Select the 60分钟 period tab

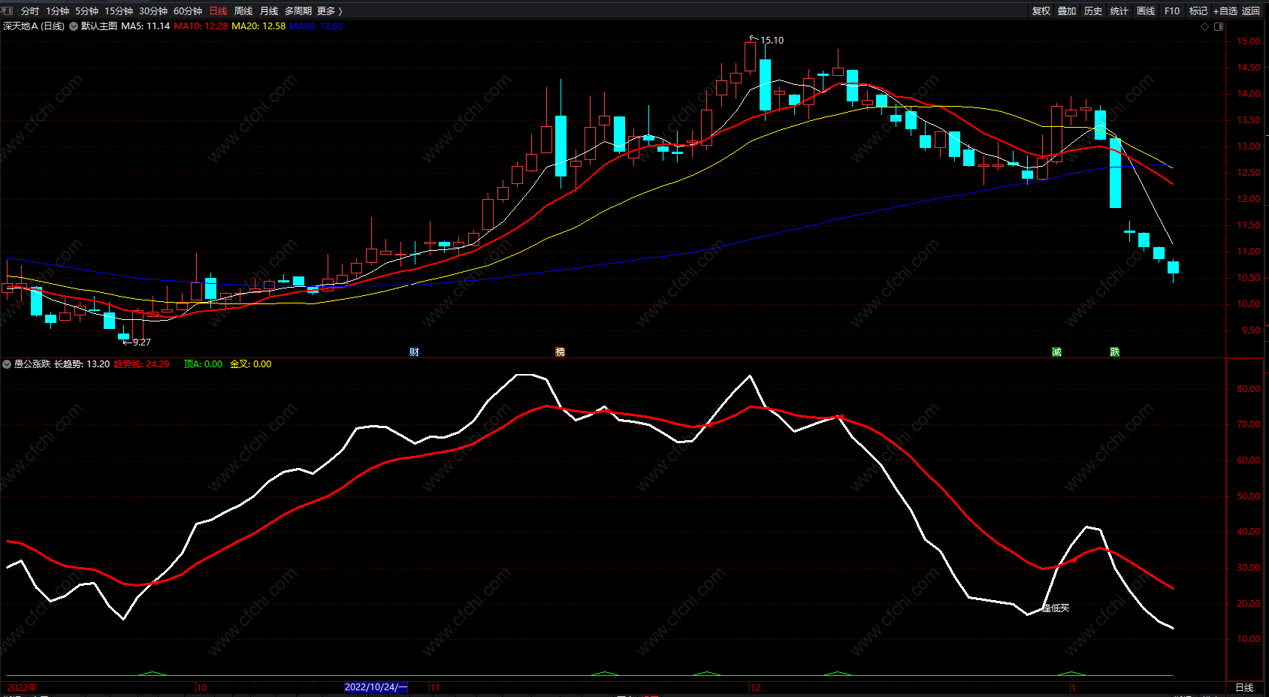tap(188, 11)
